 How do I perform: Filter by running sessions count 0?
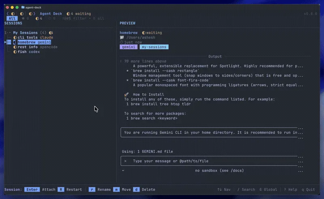point(26,18)
